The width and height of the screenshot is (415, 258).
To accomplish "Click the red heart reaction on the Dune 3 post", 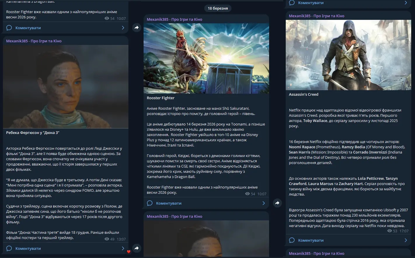I will click(129, 252).
